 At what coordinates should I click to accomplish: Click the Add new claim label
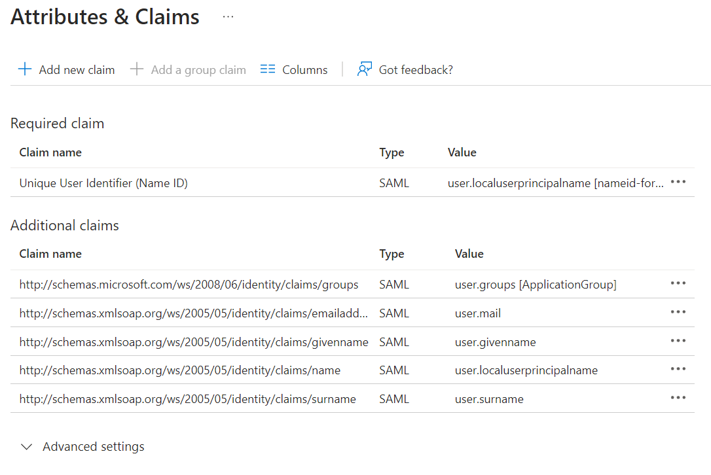[x=77, y=70]
